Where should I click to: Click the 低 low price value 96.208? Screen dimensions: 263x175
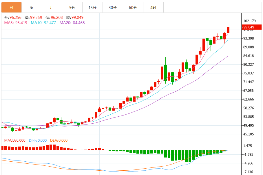(x=56, y=17)
